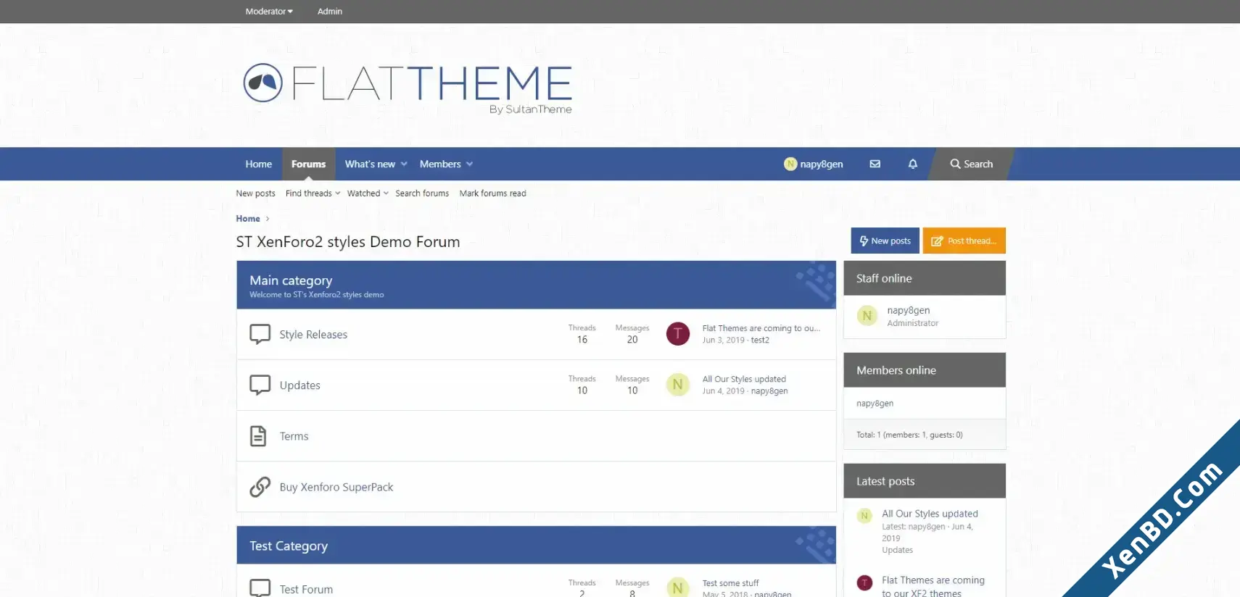Screen dimensions: 1240x597
Task: Click the Search button in the navbar
Action: [x=972, y=164]
